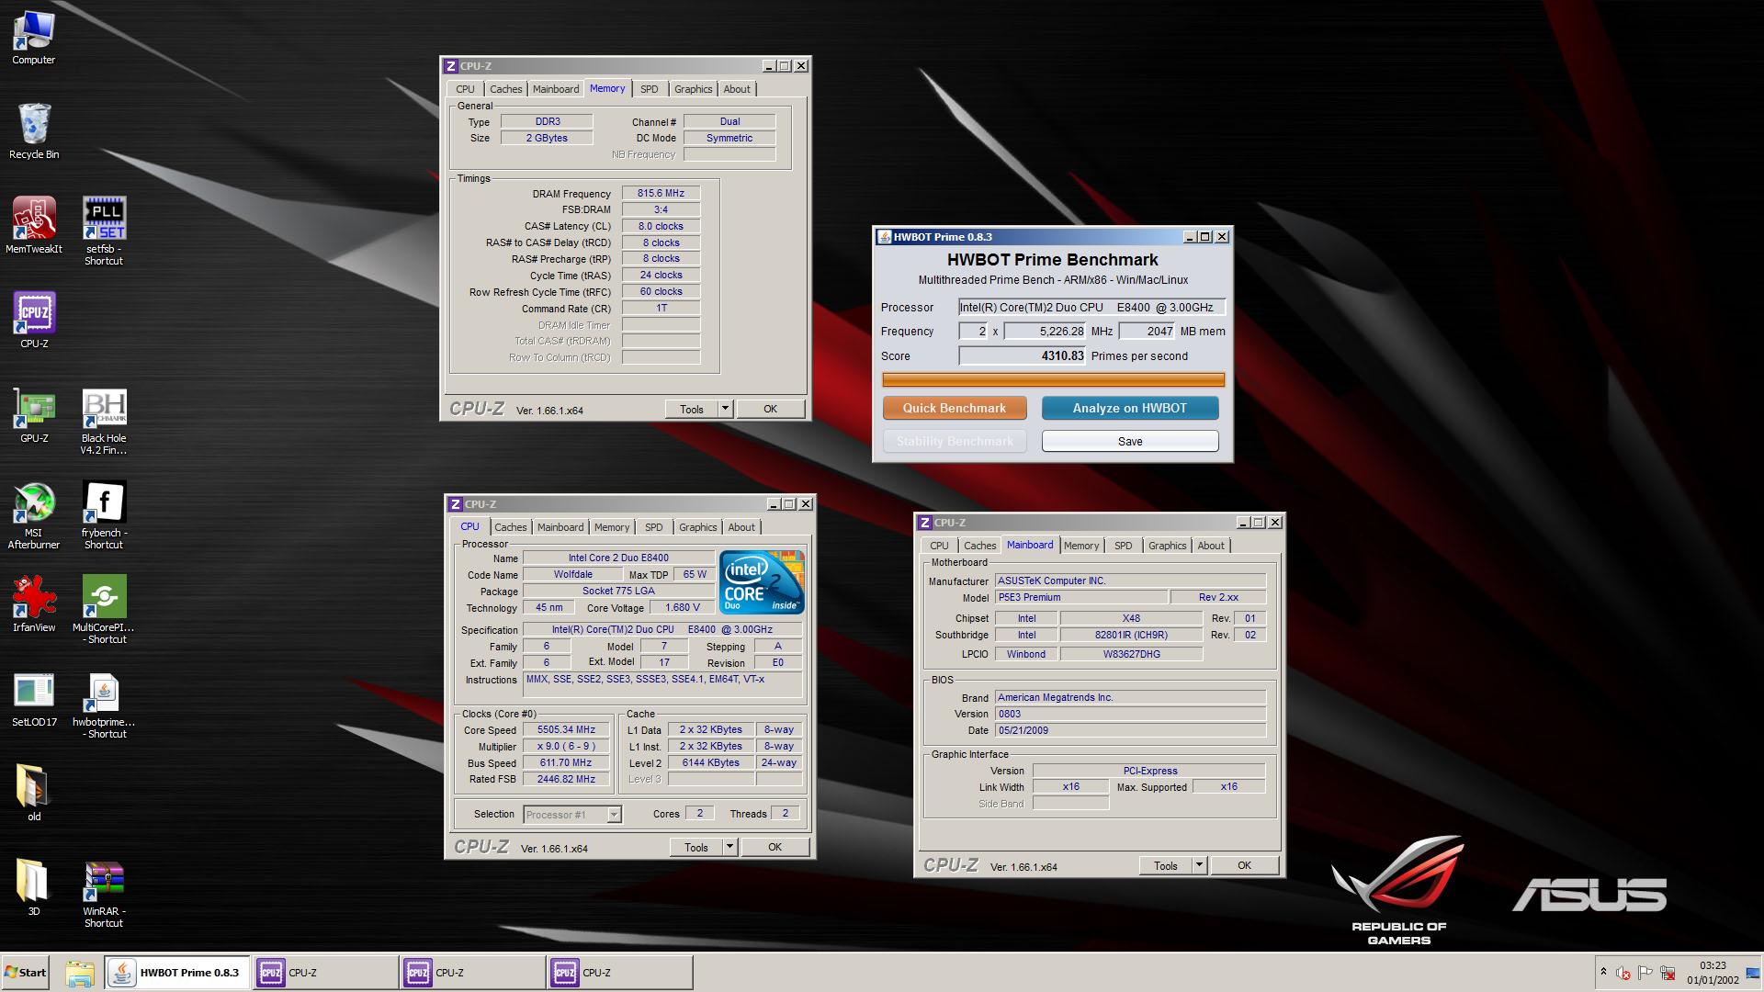
Task: Open the SPD tab in the Memory CPU-Z window
Action: click(649, 89)
